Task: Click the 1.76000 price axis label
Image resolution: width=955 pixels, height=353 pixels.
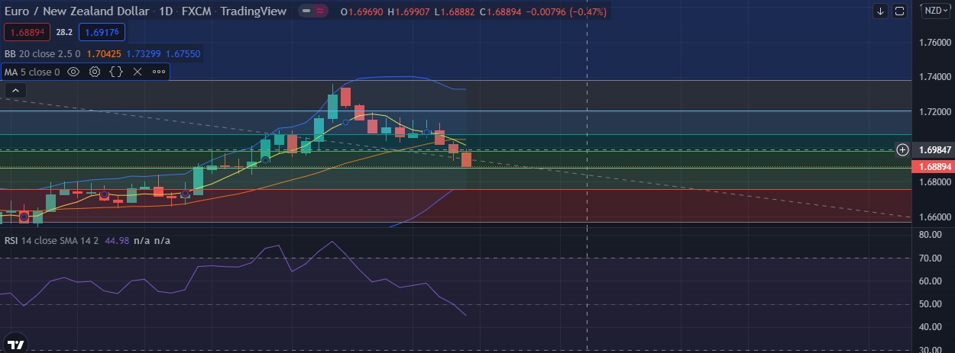Action: 934,42
